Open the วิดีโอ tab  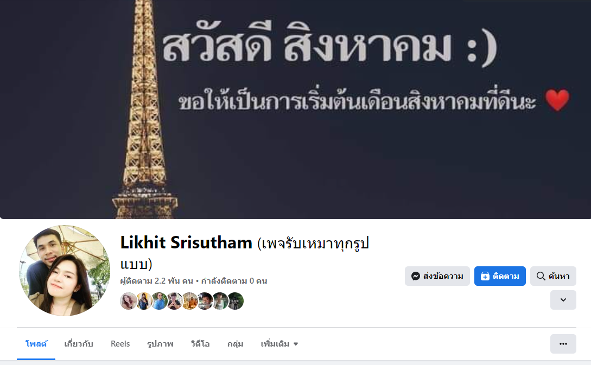200,344
